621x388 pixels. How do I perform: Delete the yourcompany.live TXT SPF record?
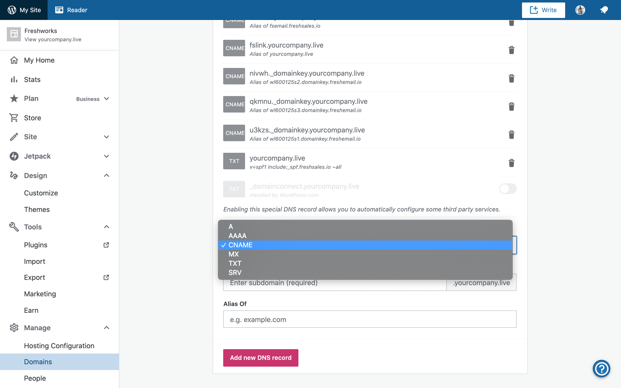tap(511, 163)
